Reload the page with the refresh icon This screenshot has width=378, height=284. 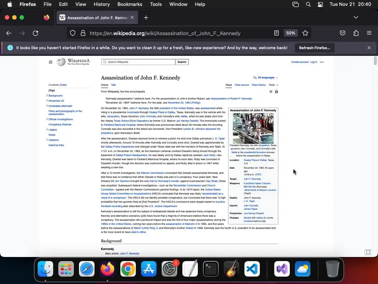(35, 33)
